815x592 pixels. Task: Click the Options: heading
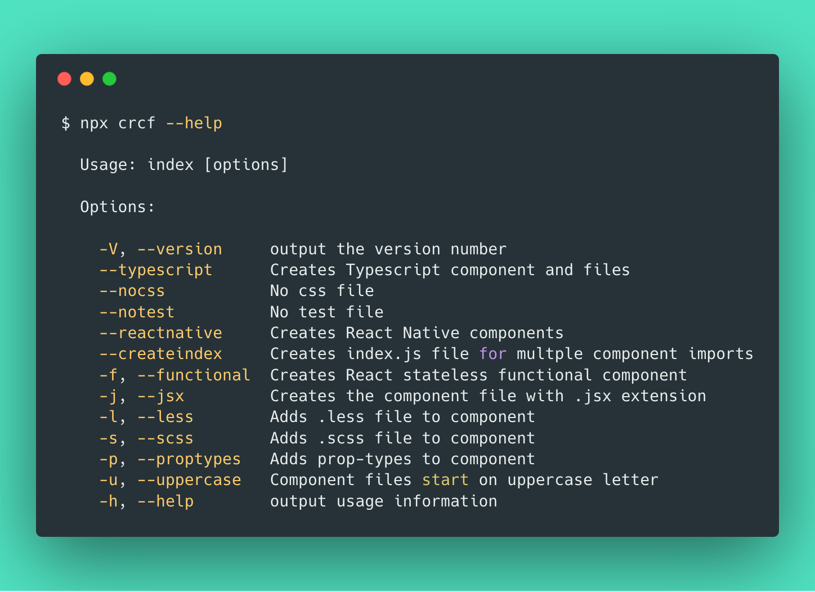pos(117,207)
